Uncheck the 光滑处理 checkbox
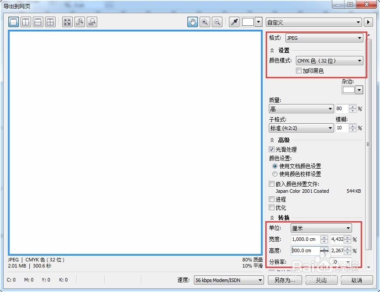The image size is (380, 292). click(272, 149)
